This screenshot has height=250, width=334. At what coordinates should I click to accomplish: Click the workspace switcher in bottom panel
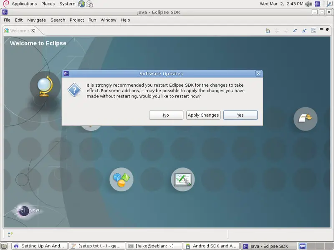pyautogui.click(x=316, y=246)
